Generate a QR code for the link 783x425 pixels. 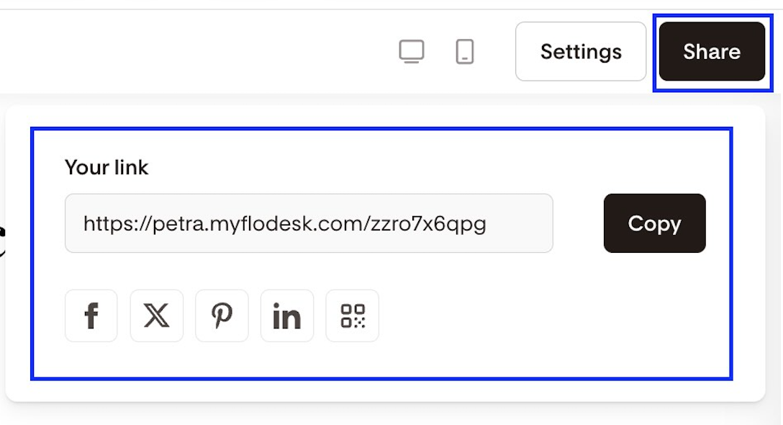click(353, 316)
